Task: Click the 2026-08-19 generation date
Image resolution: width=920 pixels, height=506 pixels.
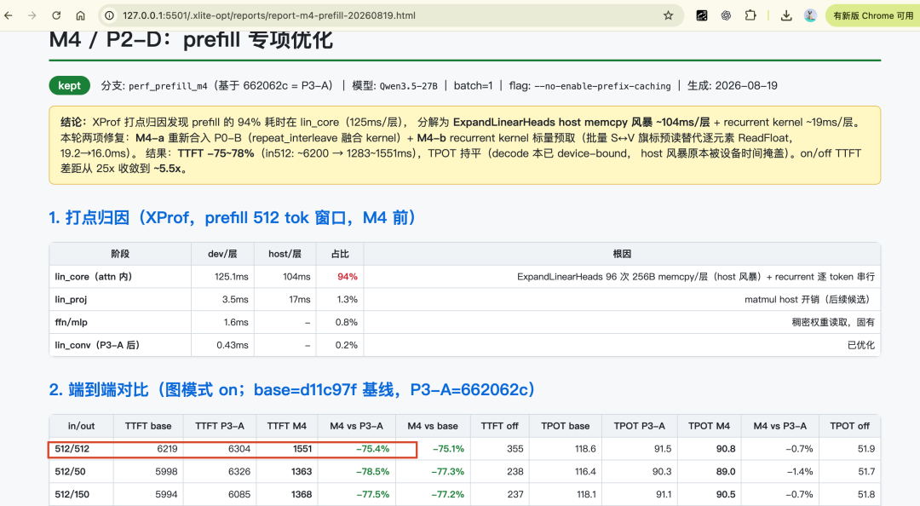Action: click(746, 86)
